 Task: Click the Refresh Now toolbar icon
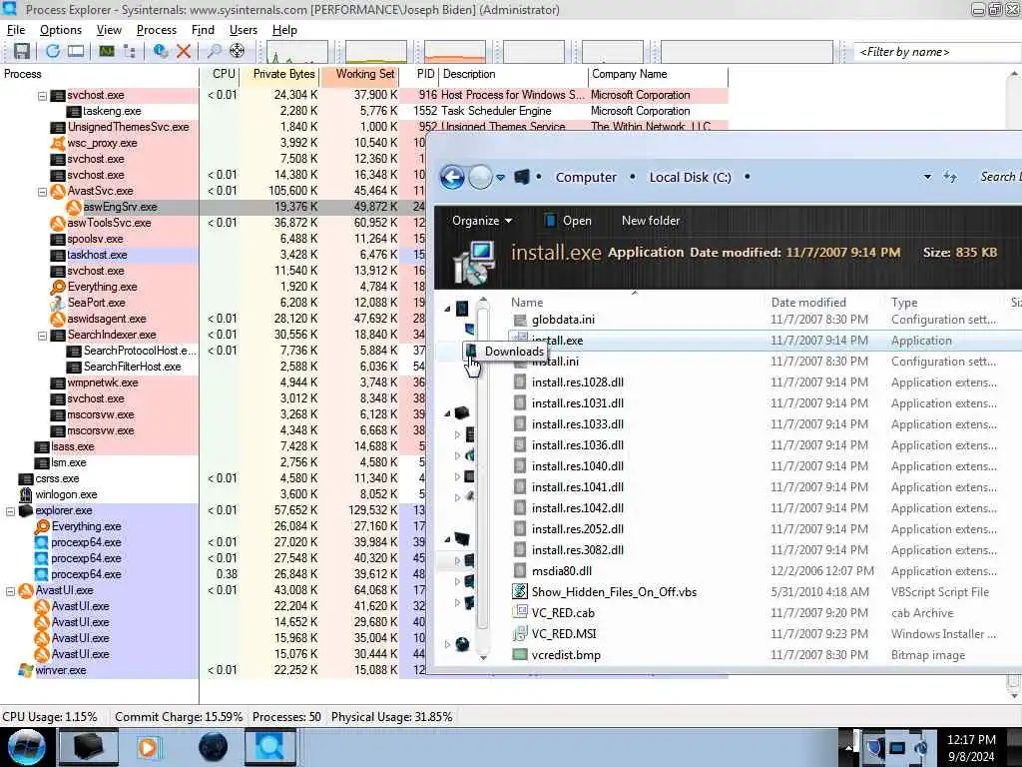[x=53, y=51]
